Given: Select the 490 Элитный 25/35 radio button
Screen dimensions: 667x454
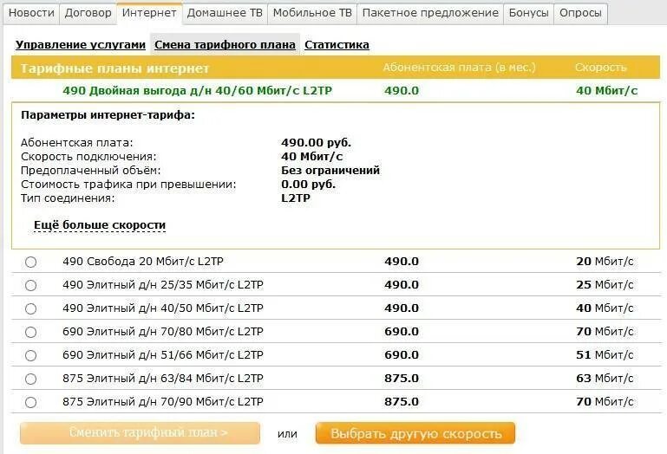Looking at the screenshot, I should pos(30,285).
